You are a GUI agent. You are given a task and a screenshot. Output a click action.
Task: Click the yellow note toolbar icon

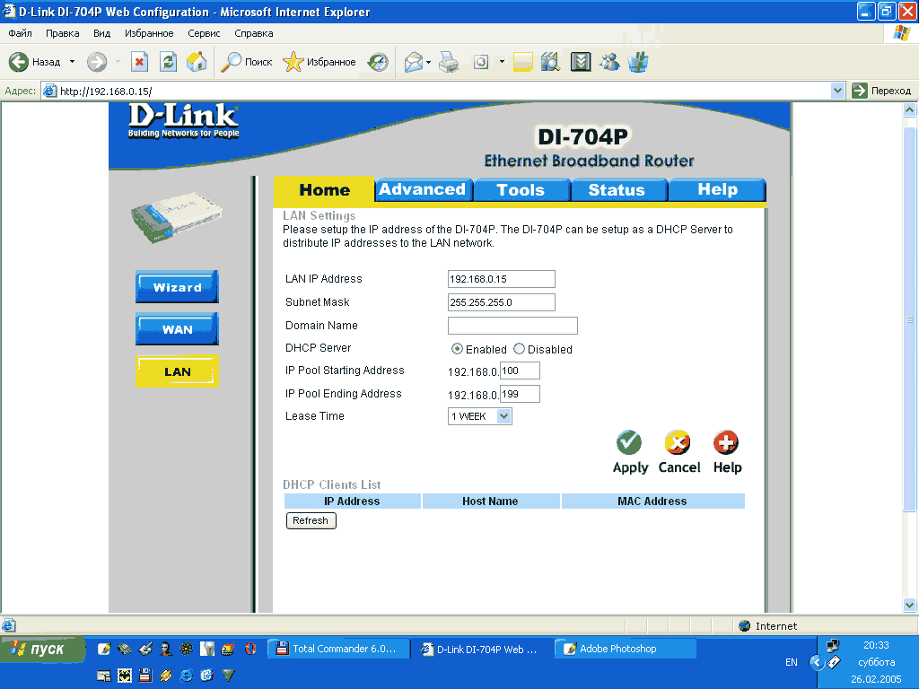pos(523,62)
